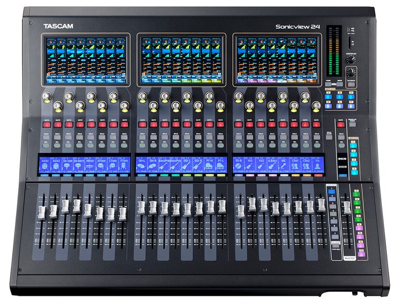
Task: Tap the Kick2 drum icon on channel display
Action: click(56, 167)
